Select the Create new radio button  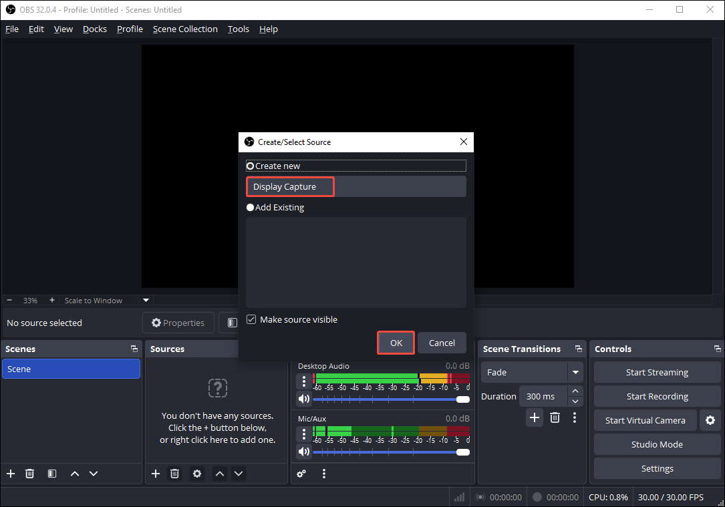coord(250,166)
